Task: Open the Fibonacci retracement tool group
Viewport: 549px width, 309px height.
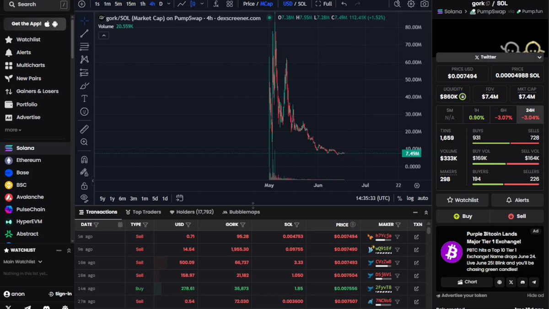Action: [84, 46]
